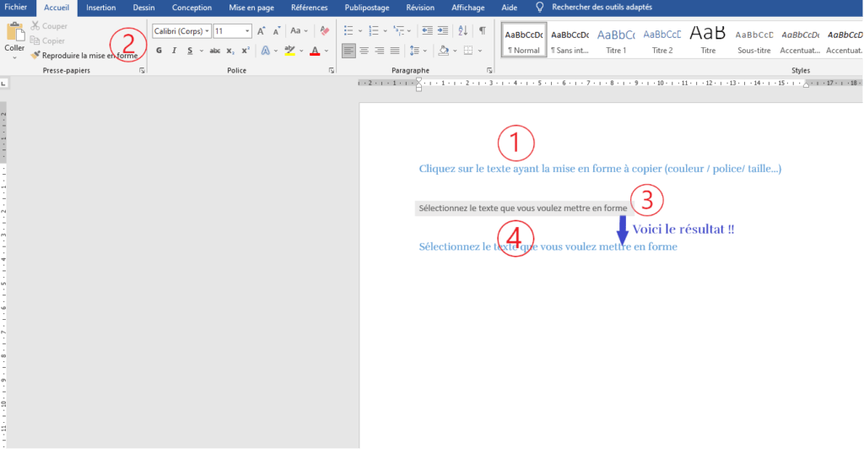Open the Fichier tab
Image resolution: width=864 pixels, height=449 pixels.
click(x=16, y=7)
